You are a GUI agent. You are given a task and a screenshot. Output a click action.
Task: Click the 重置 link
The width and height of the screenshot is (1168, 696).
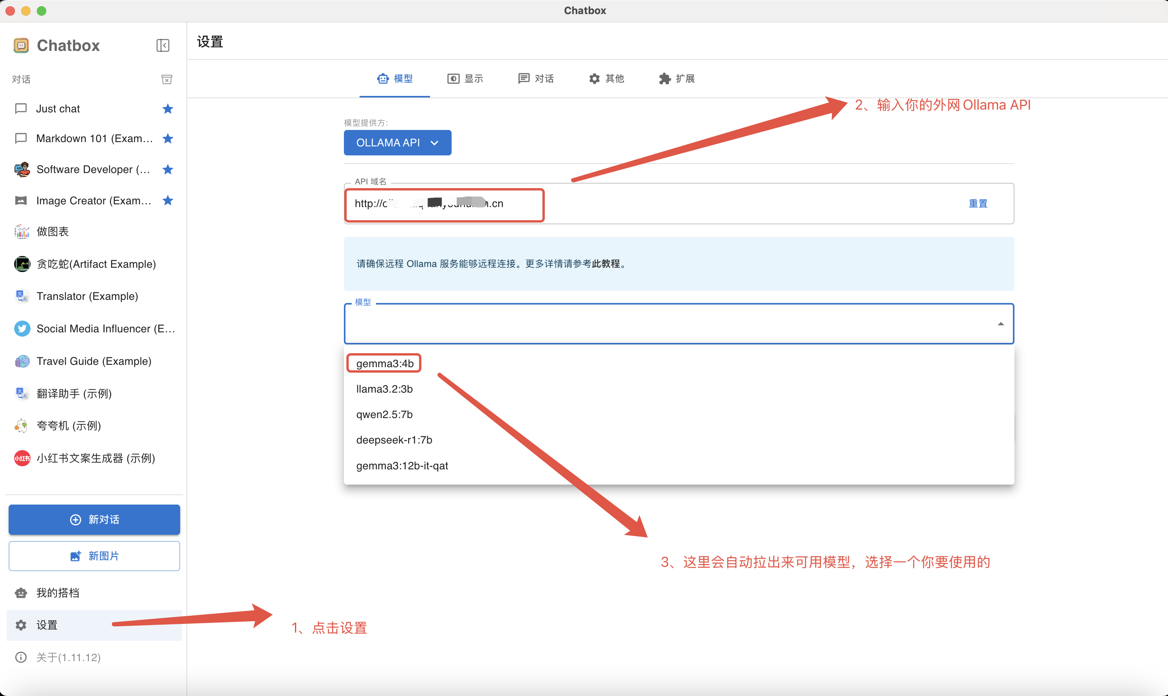click(x=978, y=204)
